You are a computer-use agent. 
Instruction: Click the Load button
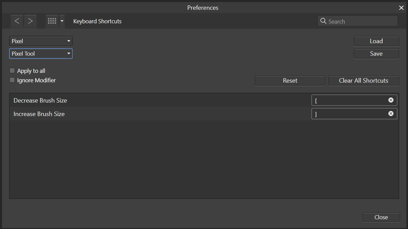376,41
